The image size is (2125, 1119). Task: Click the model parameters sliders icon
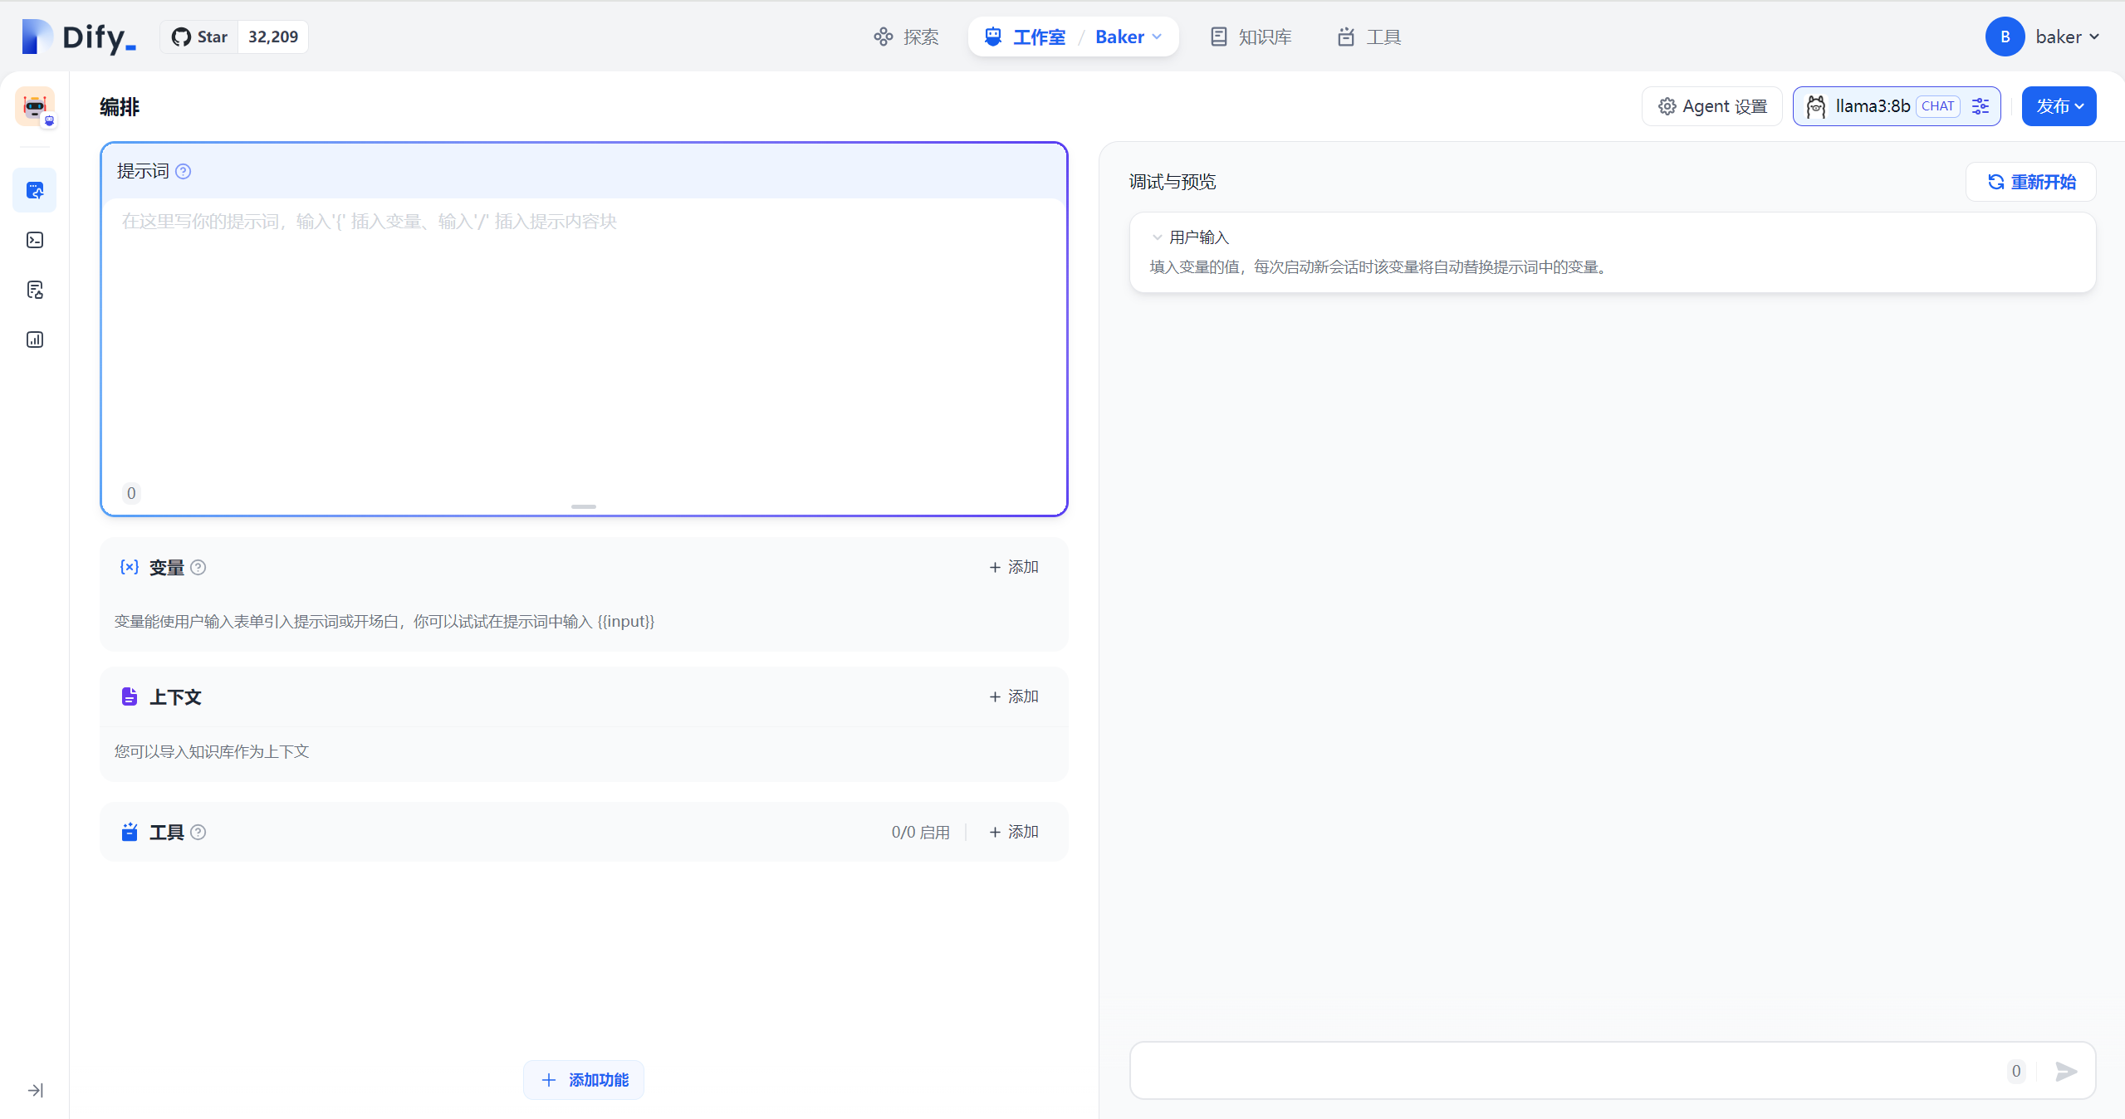click(1981, 106)
